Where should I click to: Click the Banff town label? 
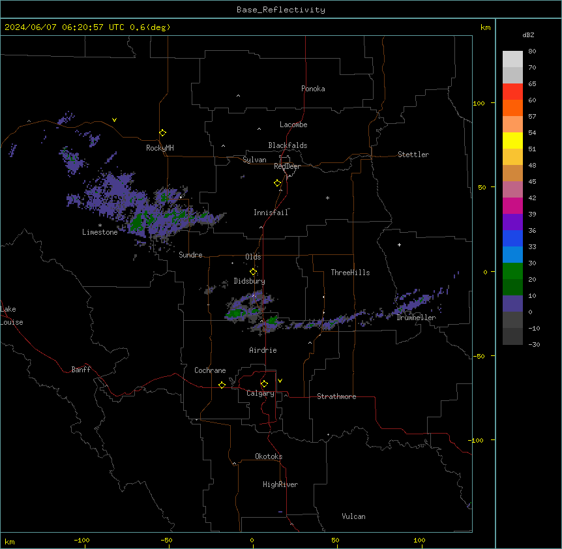point(81,370)
